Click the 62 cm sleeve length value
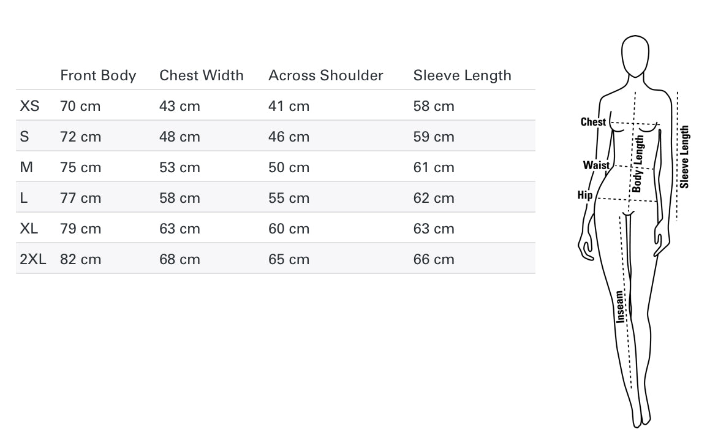The height and width of the screenshot is (440, 718). pyautogui.click(x=434, y=198)
